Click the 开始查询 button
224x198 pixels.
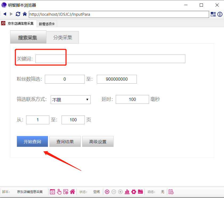32,141
